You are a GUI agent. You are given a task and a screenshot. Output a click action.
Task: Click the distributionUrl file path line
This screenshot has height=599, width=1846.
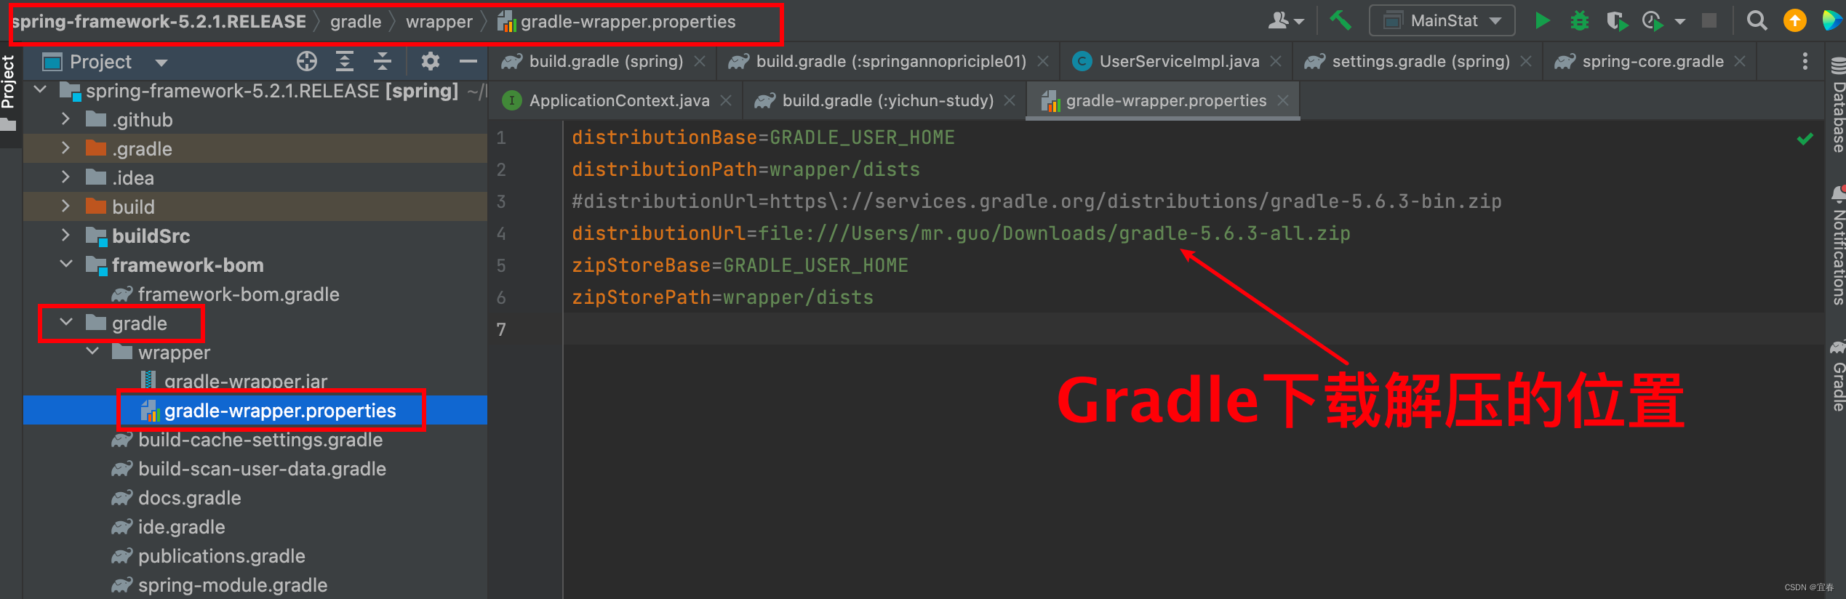pos(961,233)
